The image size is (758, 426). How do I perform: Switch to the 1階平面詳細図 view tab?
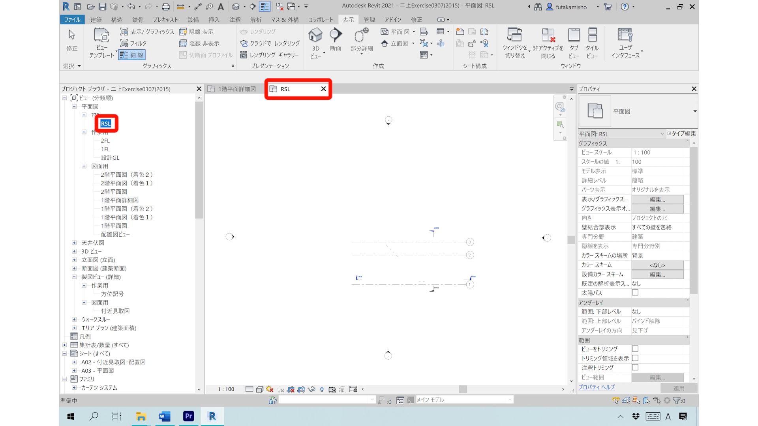click(237, 89)
